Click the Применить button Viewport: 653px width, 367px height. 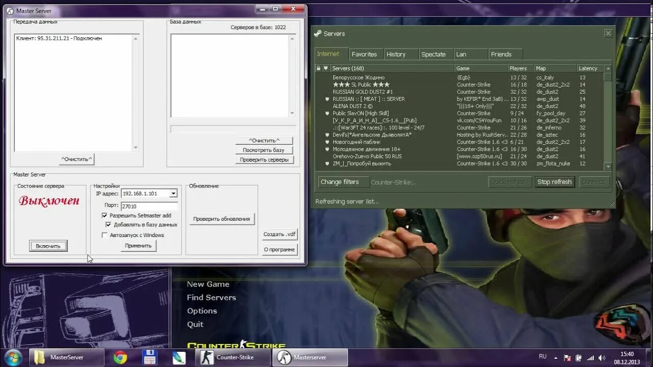tap(138, 245)
